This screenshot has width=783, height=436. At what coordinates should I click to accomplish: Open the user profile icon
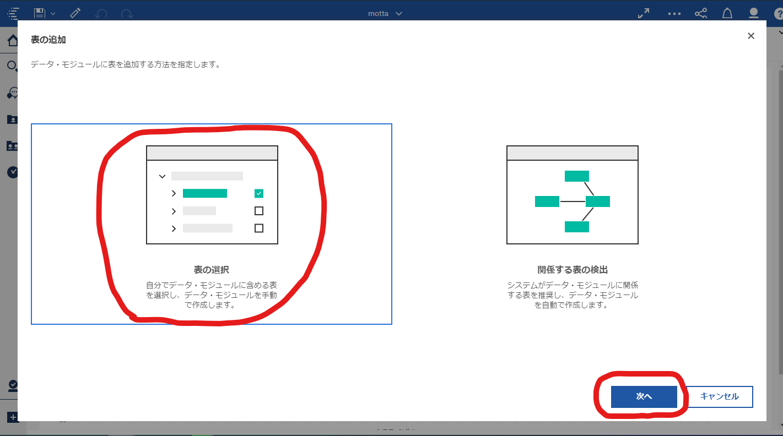[754, 13]
